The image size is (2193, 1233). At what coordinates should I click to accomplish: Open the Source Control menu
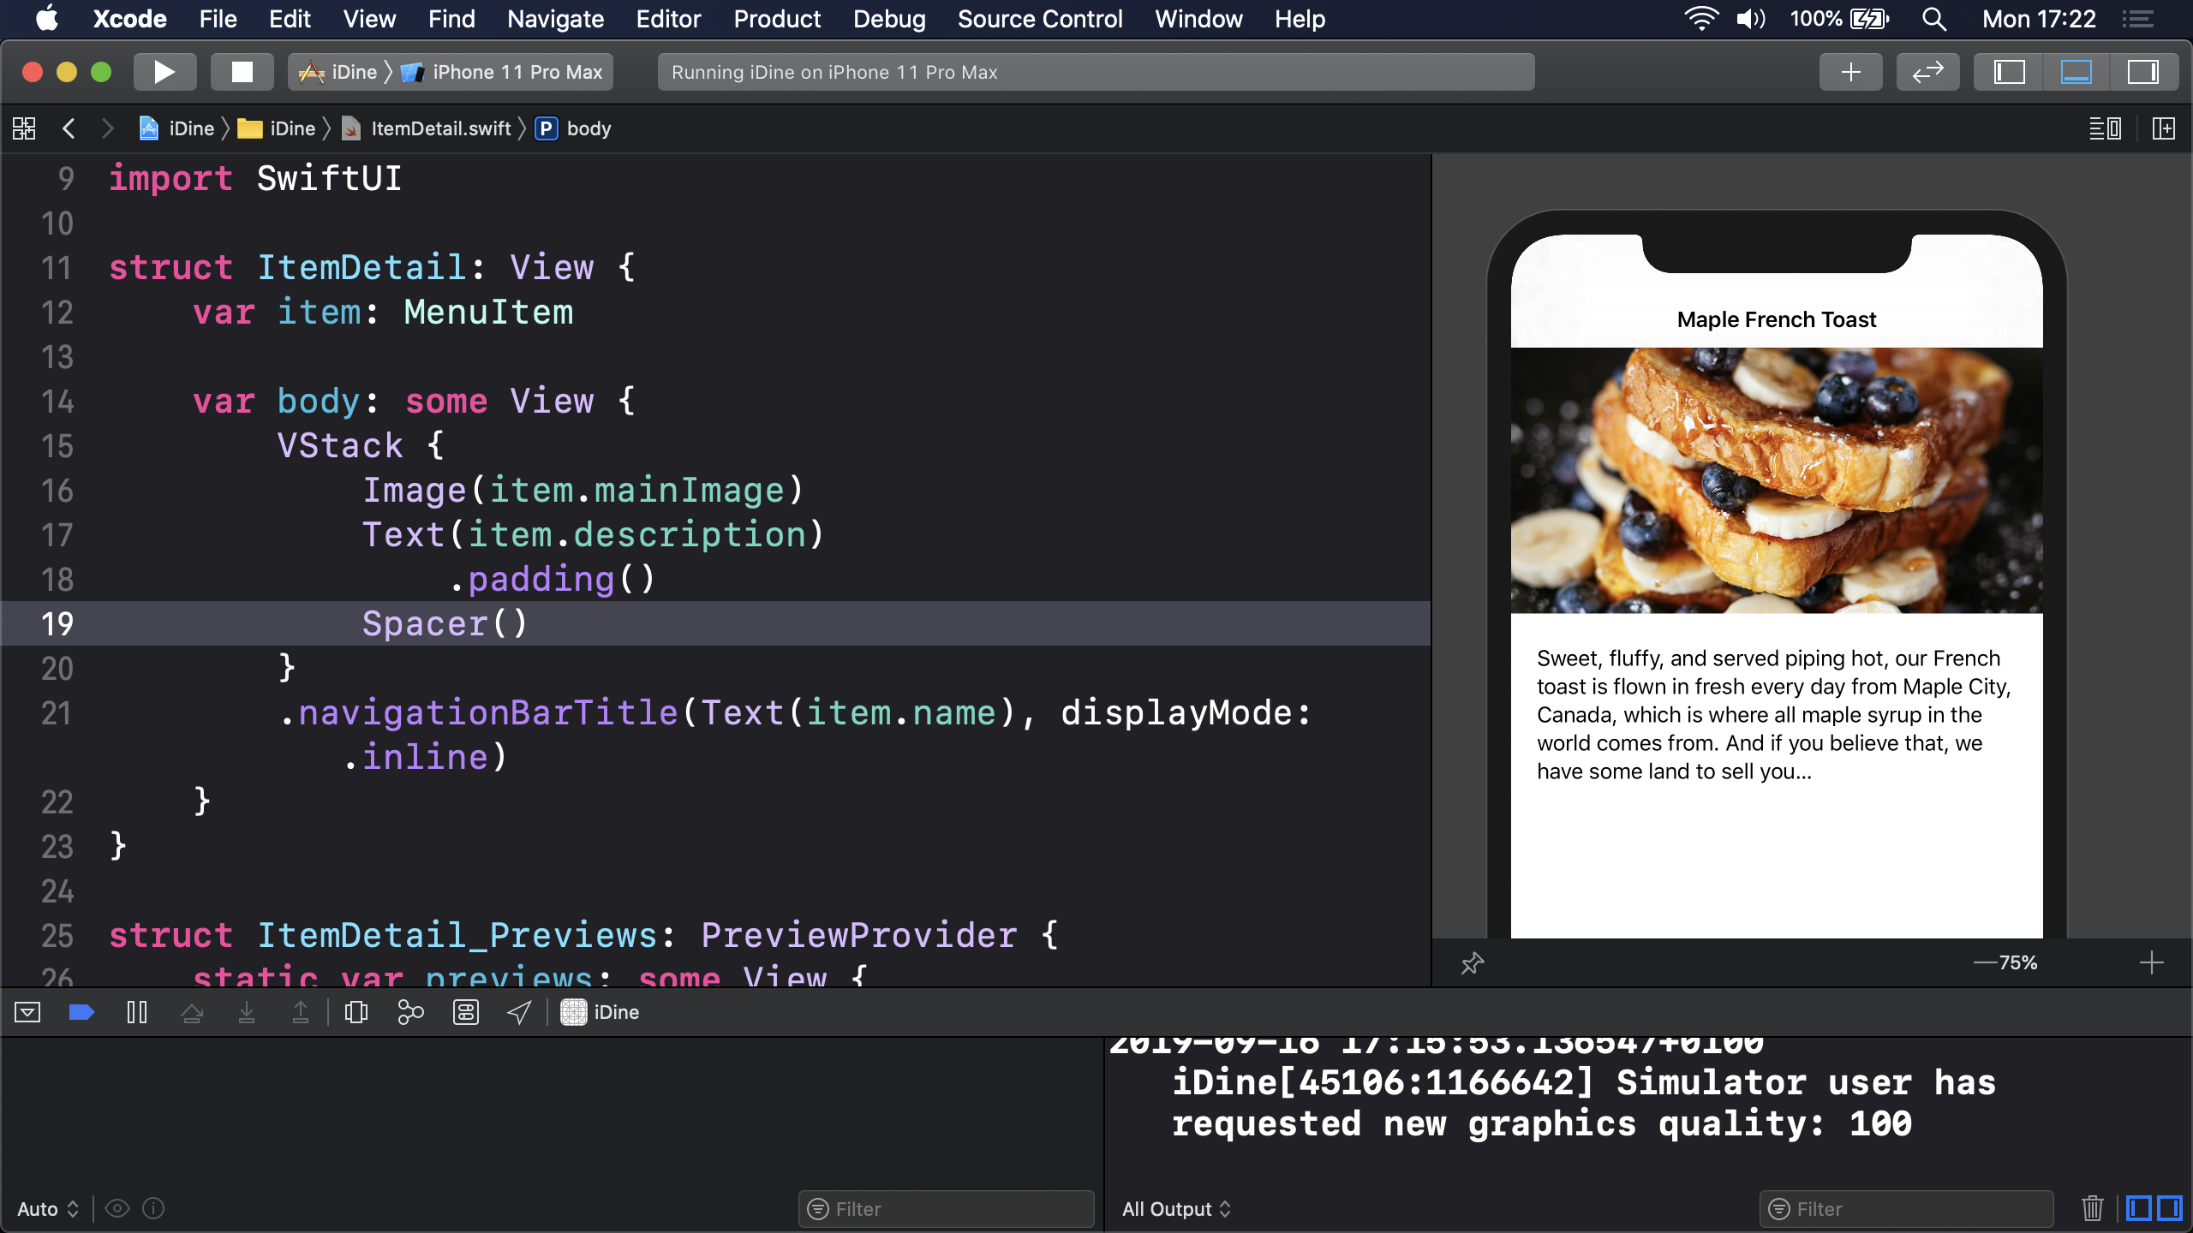[x=1039, y=19]
